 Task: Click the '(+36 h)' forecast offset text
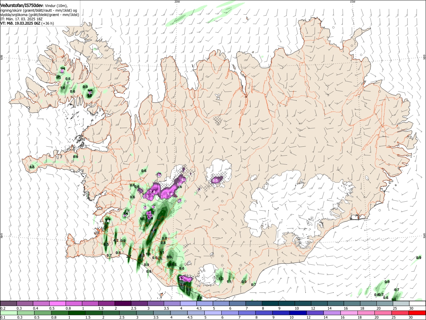48,23
